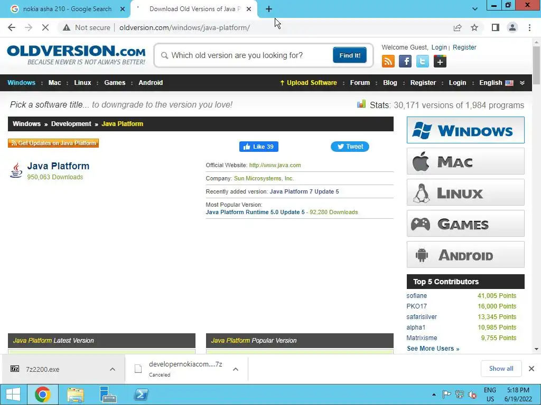Click the Google plus share icon
Screen dimensions: 541x405
coord(440,61)
